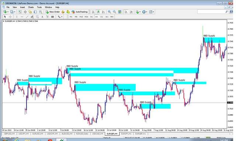236x141 pixels.
Task: Click the New Order button
Action: (x=53, y=12)
